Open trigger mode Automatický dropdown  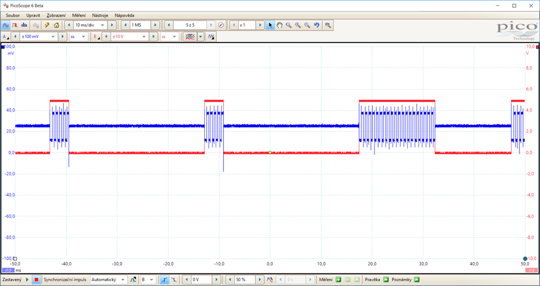coord(123,280)
